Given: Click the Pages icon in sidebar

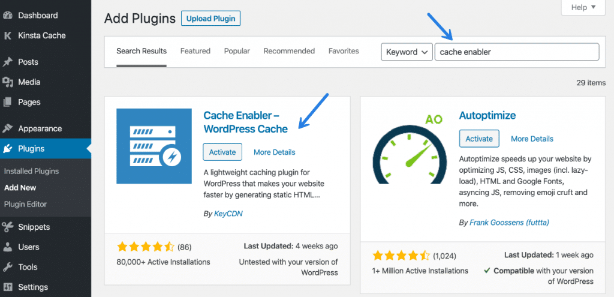Looking at the screenshot, I should [x=7, y=102].
